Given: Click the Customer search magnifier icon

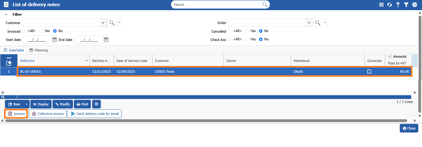Looking at the screenshot, I should [112, 23].
